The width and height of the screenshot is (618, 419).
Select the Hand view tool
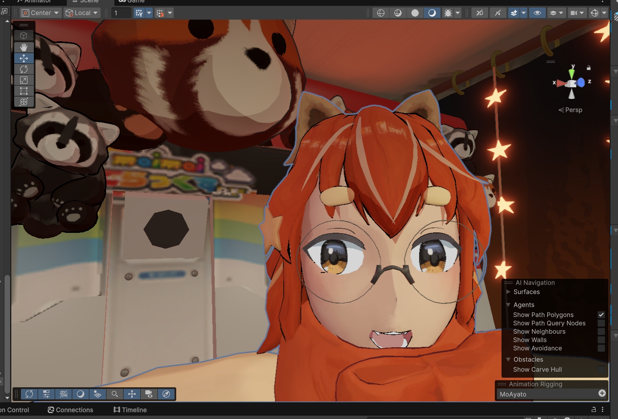[24, 48]
